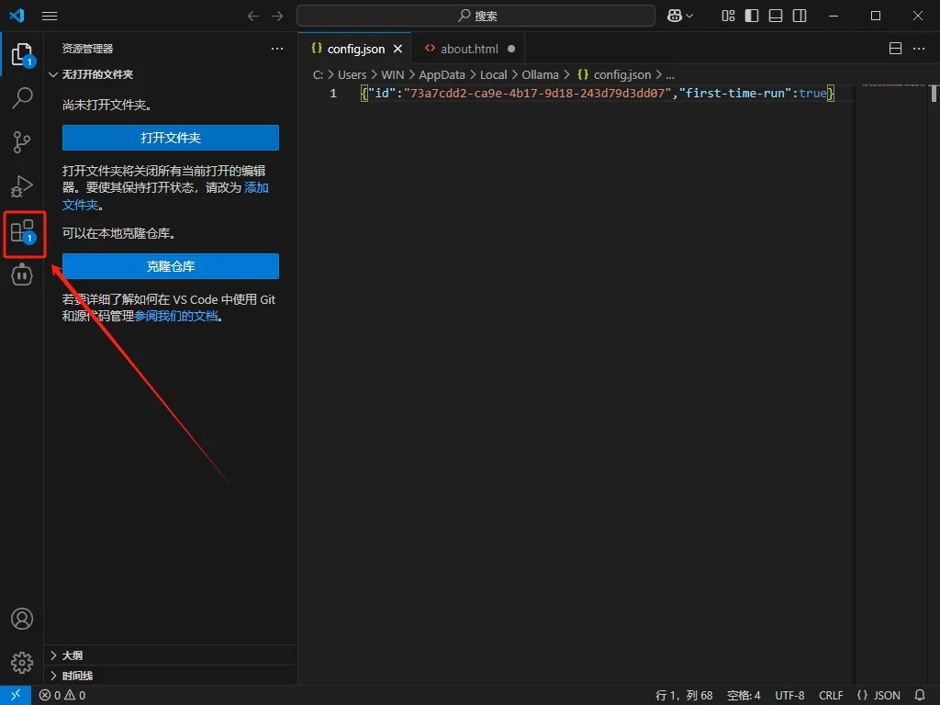The image size is (940, 705).
Task: Open errors and warnings status indicator
Action: pos(62,696)
